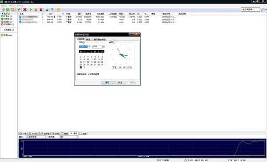This screenshot has height=162, width=267.
Task: Open the second tab in date dialog
Action: click(x=89, y=39)
